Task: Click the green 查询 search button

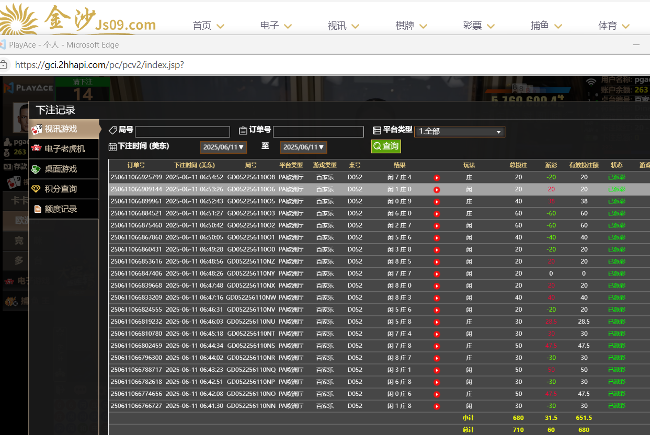Action: pyautogui.click(x=386, y=146)
